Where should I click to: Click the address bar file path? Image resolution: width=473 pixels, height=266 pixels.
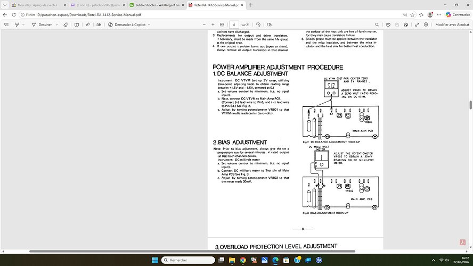(89, 14)
